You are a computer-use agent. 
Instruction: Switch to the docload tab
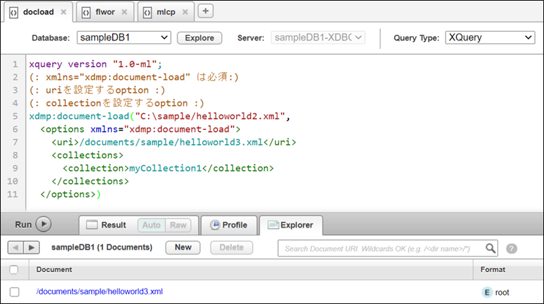(38, 12)
